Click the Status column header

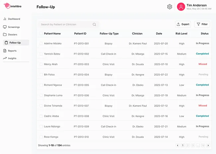(205, 33)
